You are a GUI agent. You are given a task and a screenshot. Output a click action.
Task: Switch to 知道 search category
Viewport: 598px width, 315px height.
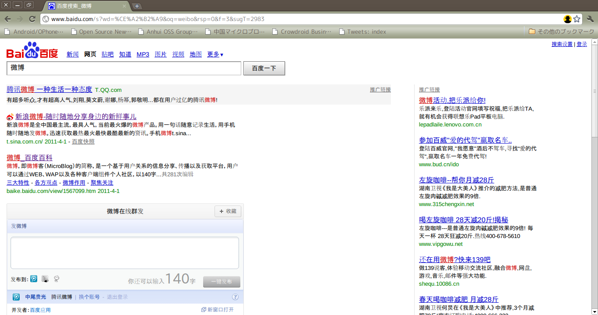coord(125,54)
